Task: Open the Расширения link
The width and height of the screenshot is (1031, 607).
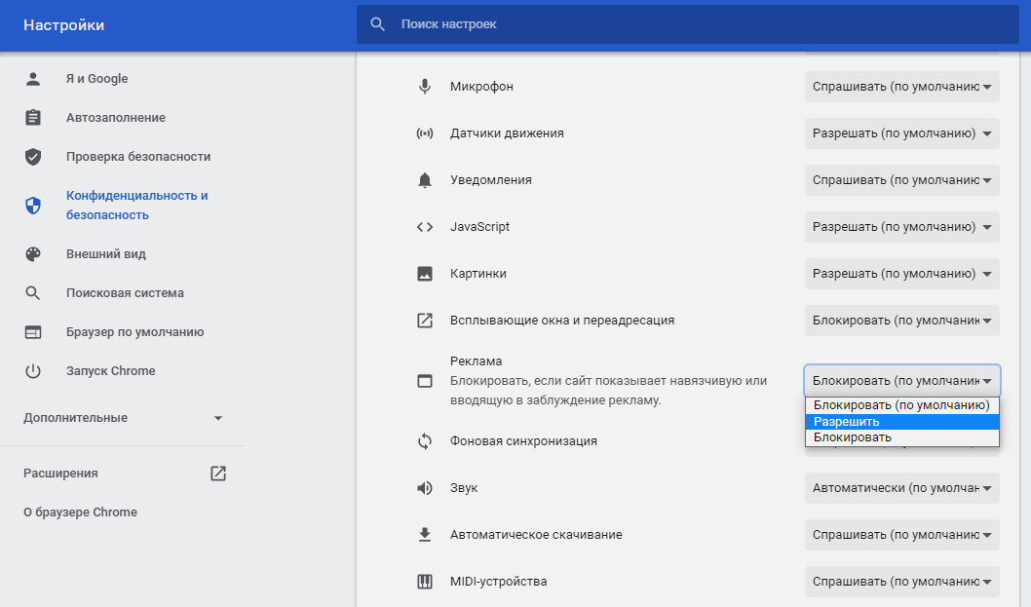Action: pos(60,474)
